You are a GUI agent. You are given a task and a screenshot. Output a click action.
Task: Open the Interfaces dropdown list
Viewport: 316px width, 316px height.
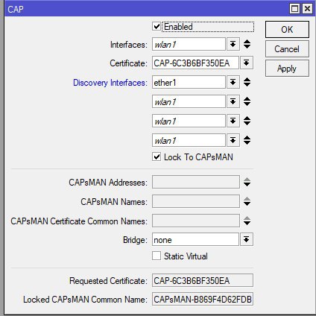233,44
